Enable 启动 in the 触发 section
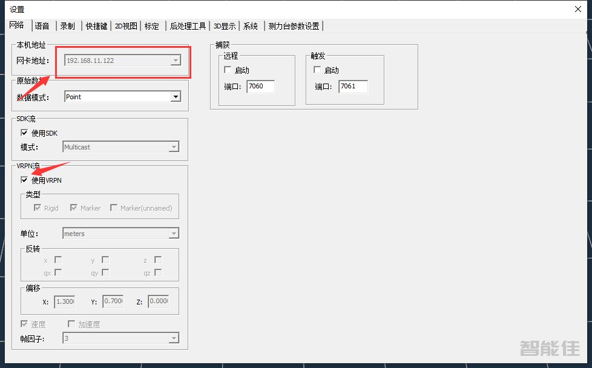 317,70
